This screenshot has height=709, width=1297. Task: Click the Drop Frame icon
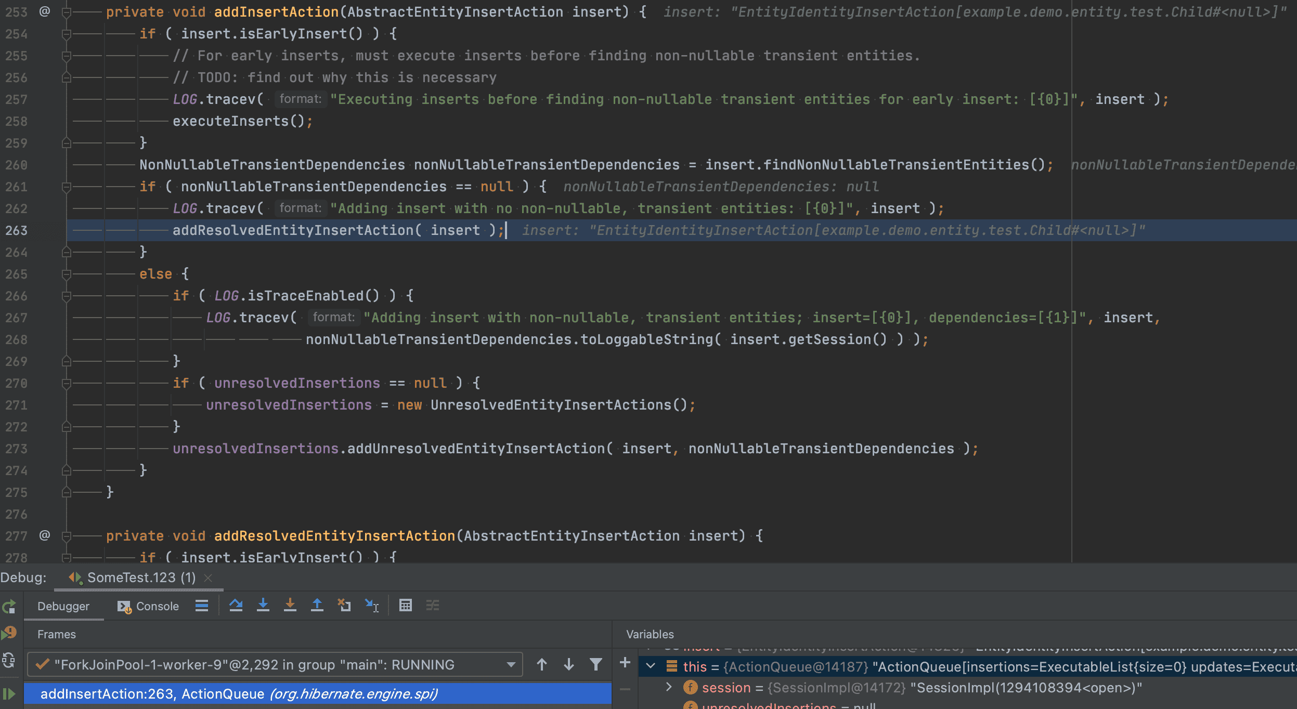coord(344,606)
